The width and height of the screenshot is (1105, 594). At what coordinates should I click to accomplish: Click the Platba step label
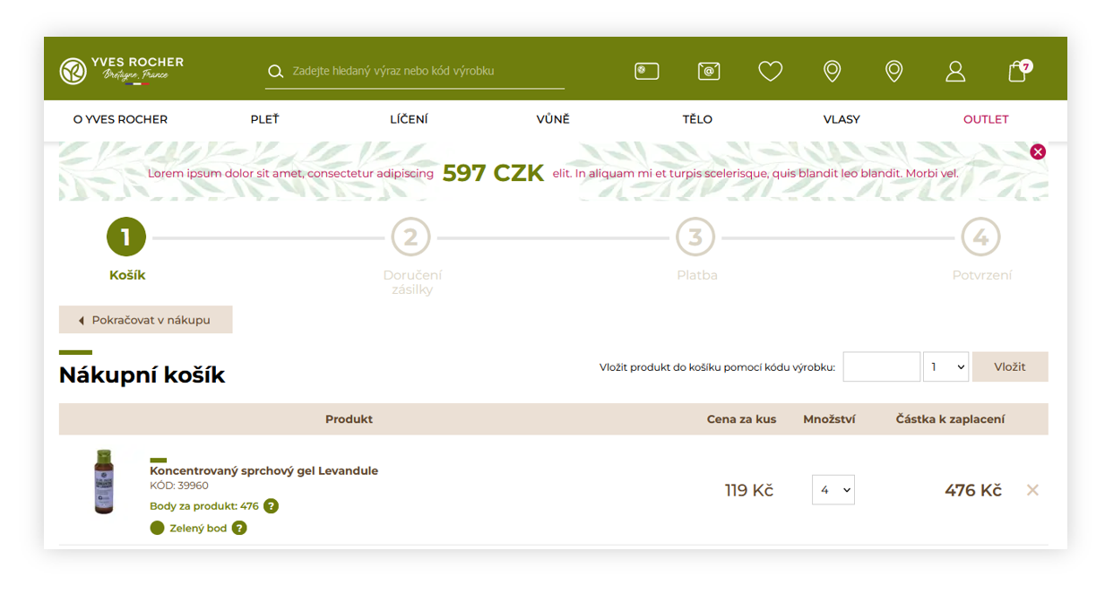click(697, 275)
